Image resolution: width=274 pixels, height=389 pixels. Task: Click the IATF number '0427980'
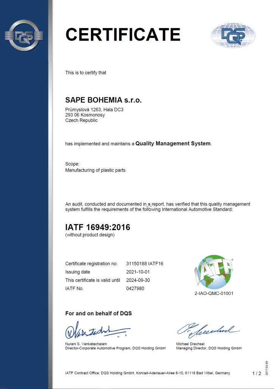(135, 289)
